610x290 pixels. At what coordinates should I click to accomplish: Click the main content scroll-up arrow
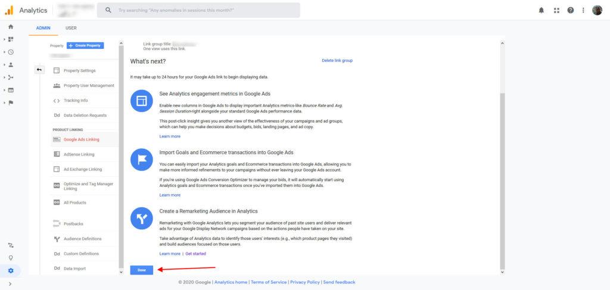tap(502, 42)
